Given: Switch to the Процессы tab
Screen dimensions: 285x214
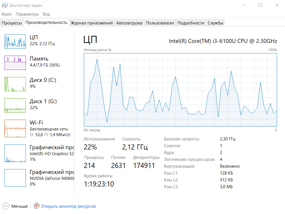Looking at the screenshot, I should point(12,23).
